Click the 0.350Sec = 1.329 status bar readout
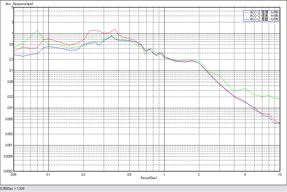 (x=12, y=189)
